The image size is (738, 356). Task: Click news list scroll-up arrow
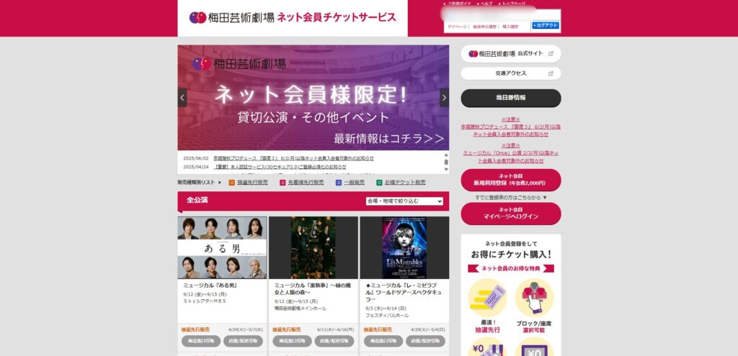click(446, 155)
